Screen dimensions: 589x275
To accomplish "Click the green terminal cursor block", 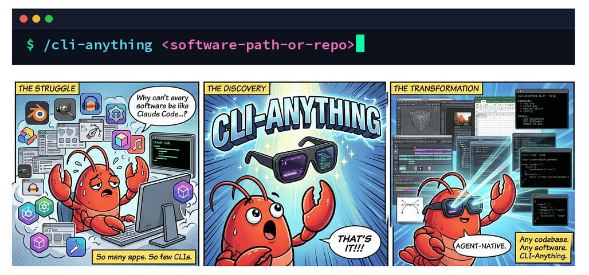I will (360, 43).
